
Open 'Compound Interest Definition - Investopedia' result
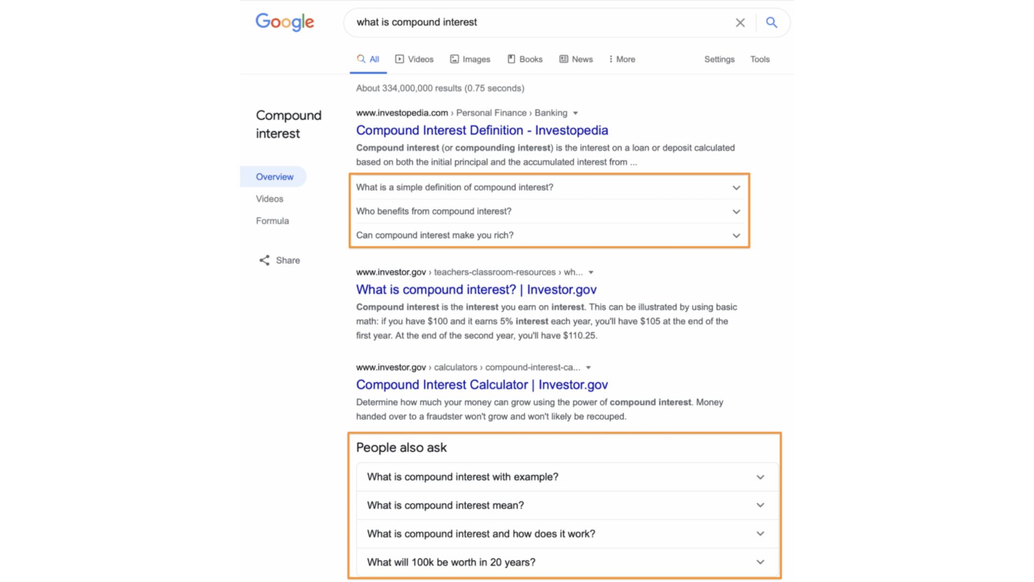(482, 130)
